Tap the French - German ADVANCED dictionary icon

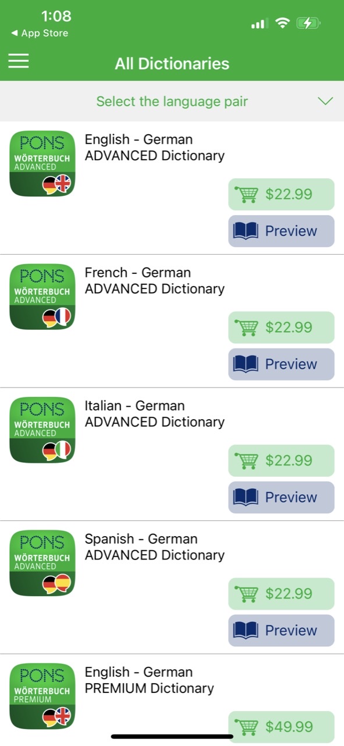point(42,297)
